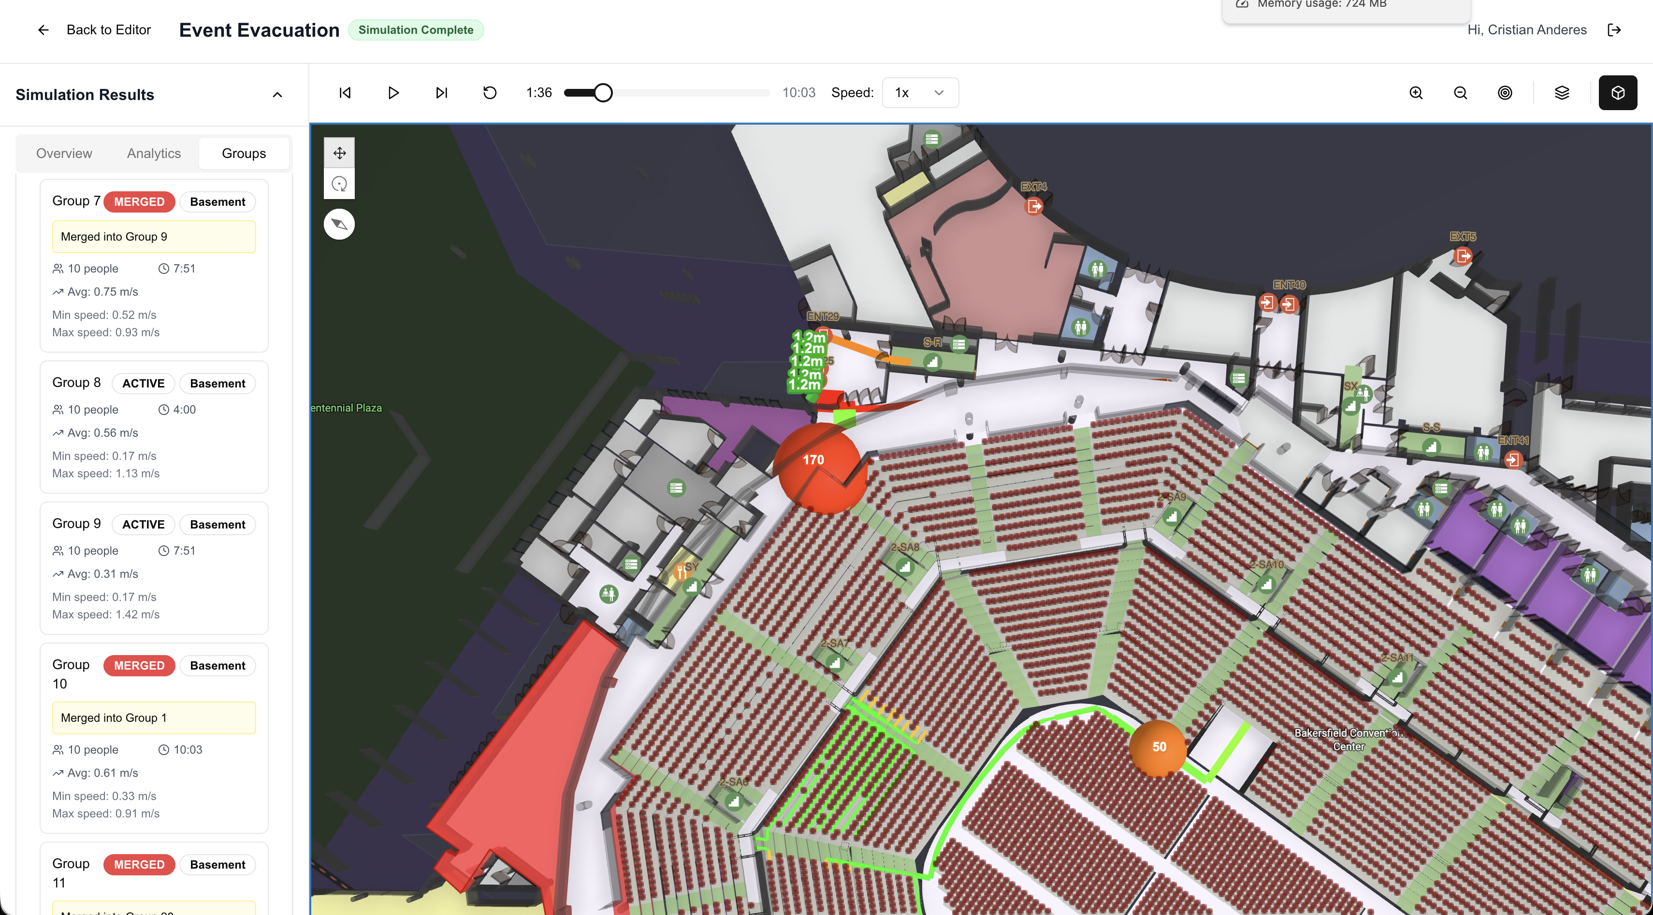
Task: Skip to the start of the simulation
Action: 345,93
